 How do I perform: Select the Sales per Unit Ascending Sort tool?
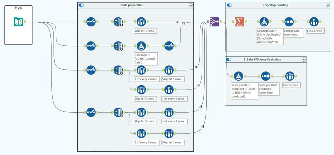coord(265,76)
